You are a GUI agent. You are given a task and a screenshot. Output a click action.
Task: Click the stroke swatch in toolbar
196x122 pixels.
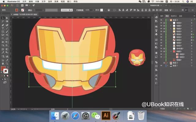pyautogui.click(x=6, y=71)
